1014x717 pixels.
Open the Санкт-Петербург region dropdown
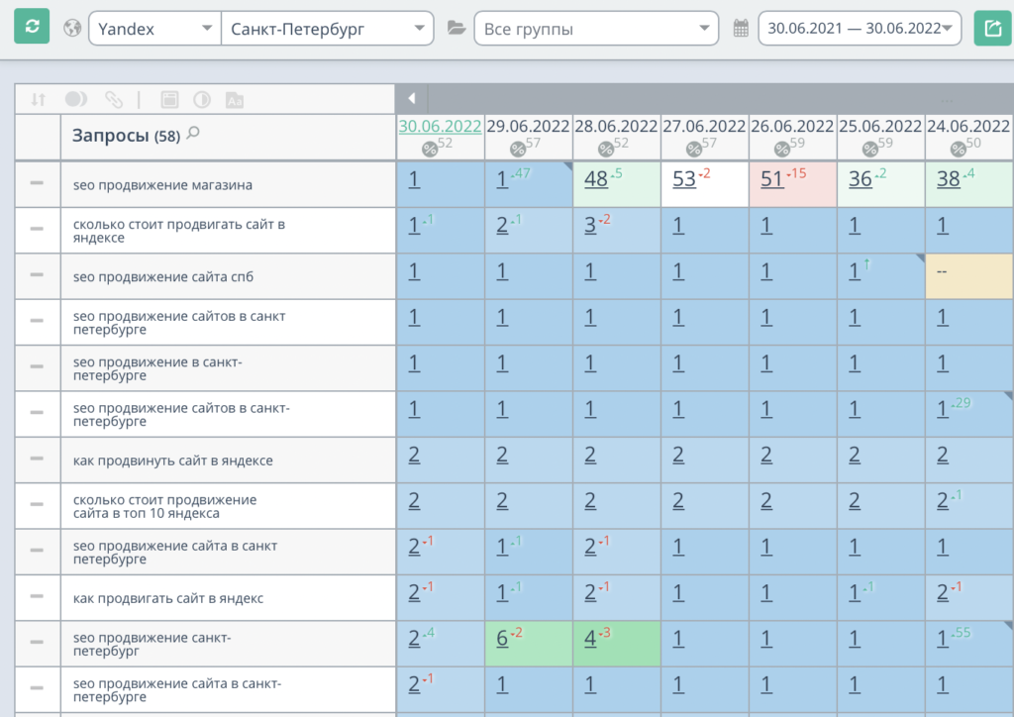pos(327,29)
